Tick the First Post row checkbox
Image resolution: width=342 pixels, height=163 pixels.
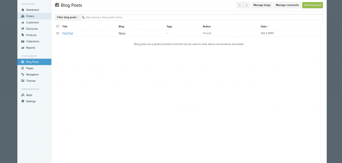pyautogui.click(x=58, y=33)
